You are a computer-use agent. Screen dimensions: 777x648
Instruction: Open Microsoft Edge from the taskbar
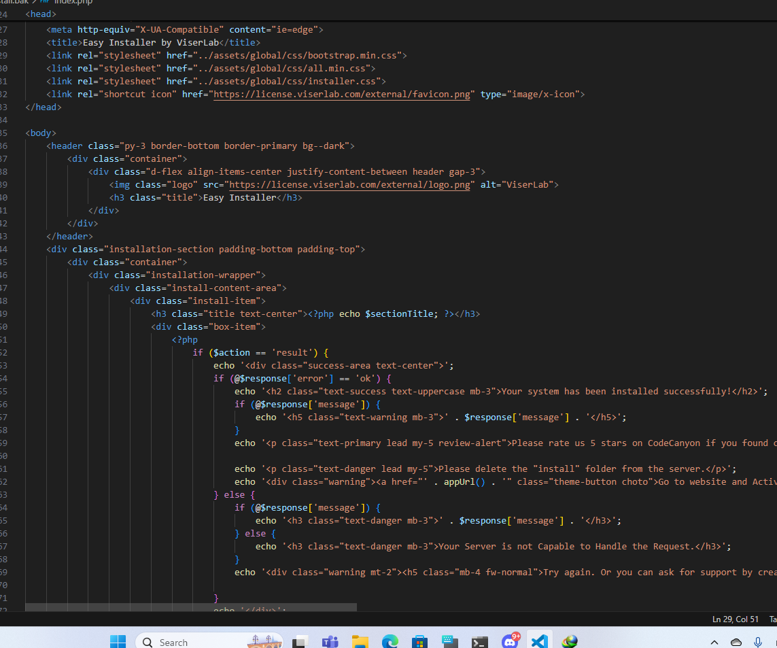pyautogui.click(x=390, y=641)
